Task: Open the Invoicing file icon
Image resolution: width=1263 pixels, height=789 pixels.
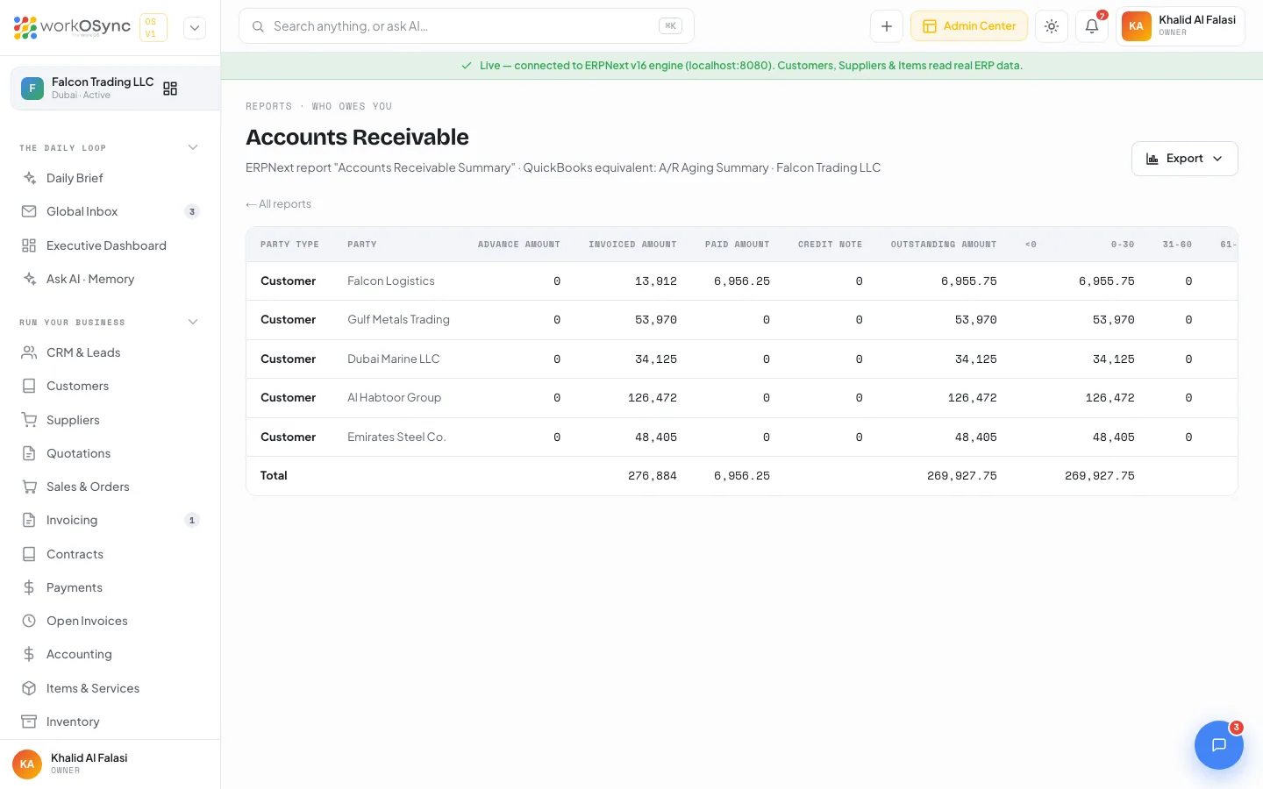Action: tap(29, 520)
